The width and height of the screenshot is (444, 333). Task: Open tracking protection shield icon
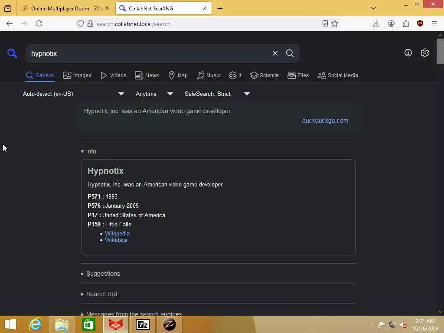tap(81, 24)
